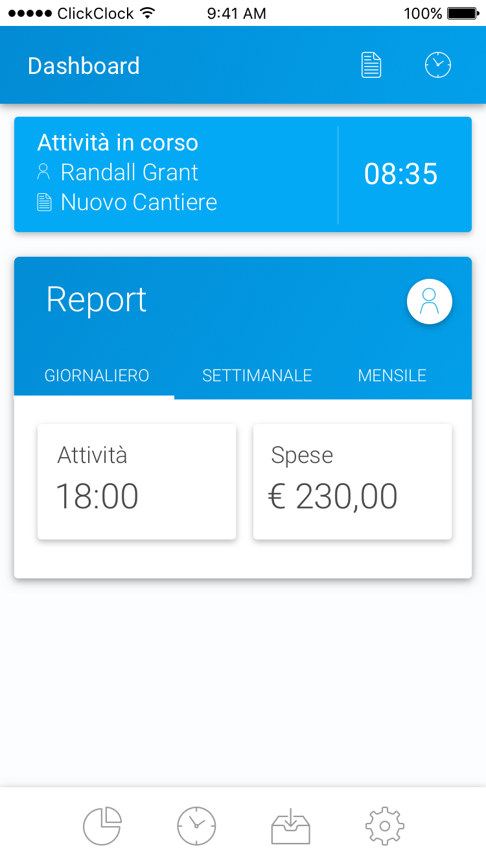Open the inbox tray download icon

click(x=290, y=826)
